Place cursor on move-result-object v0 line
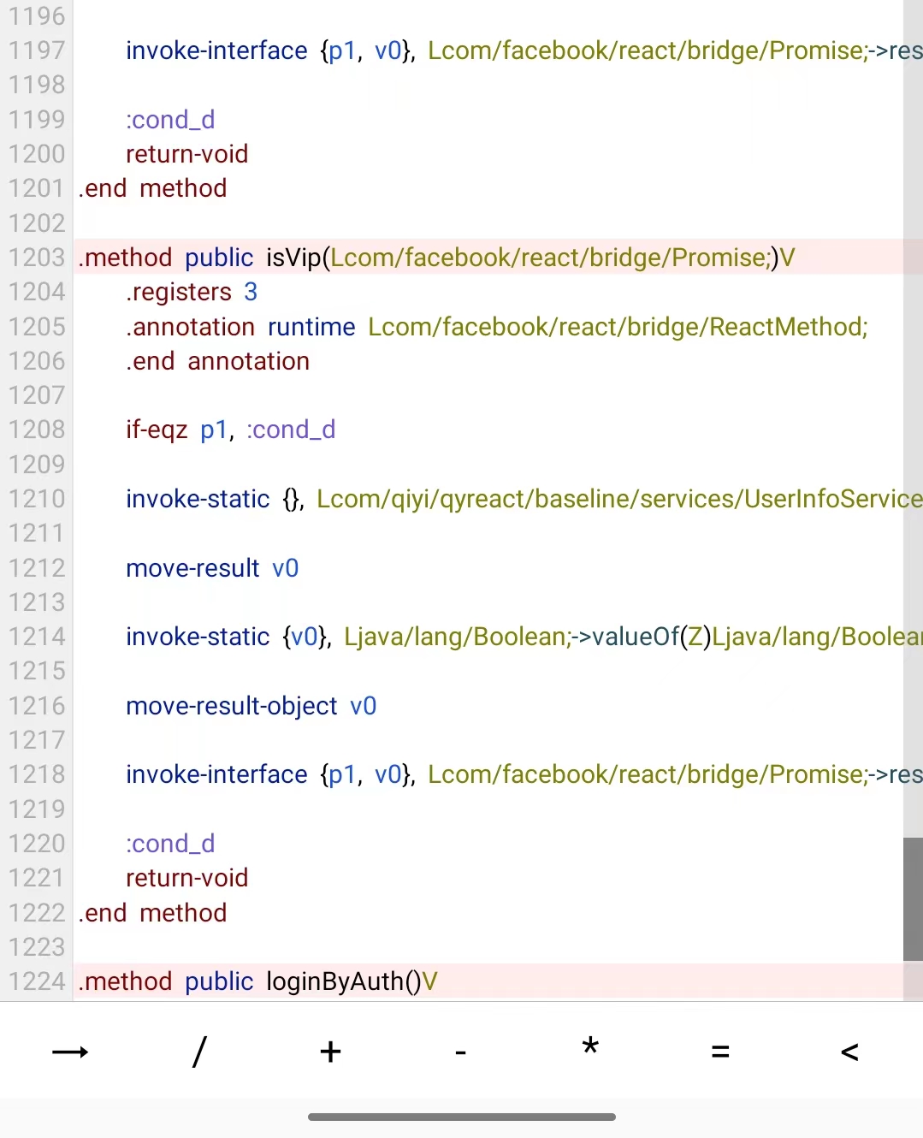The width and height of the screenshot is (923, 1138). 251,706
